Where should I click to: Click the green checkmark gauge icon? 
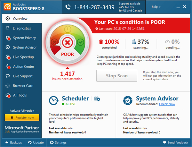[x=80, y=42]
